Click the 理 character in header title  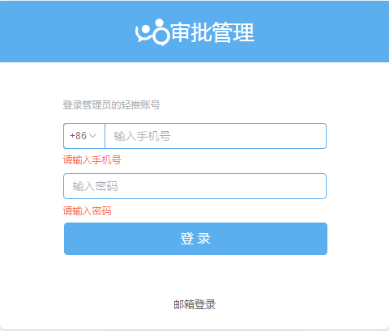pos(244,32)
